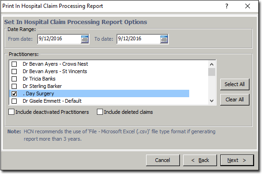This screenshot has width=262, height=174.
Task: Click the help question mark icon
Action: point(227,6)
